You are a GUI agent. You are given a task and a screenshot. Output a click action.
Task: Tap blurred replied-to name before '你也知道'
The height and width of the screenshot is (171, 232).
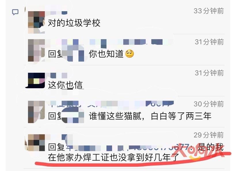(x=73, y=54)
